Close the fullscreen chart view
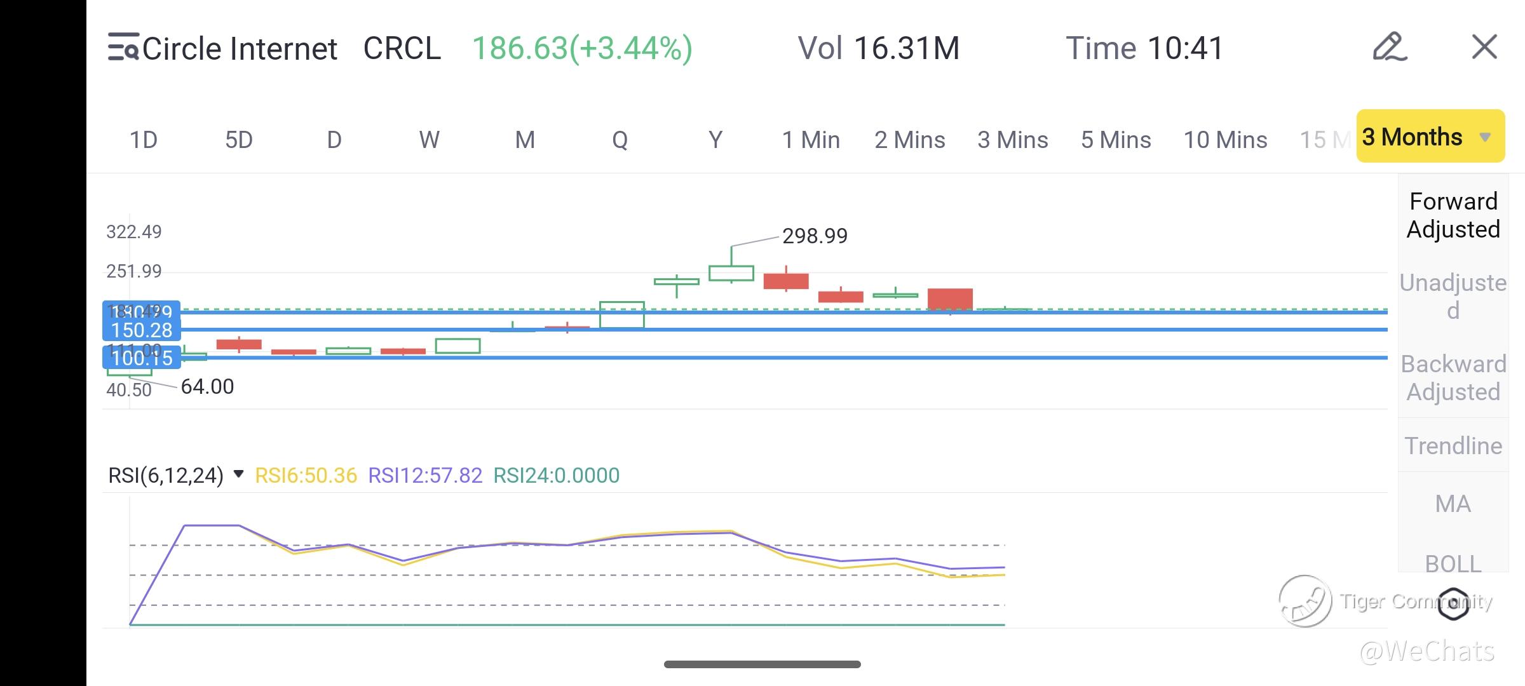 coord(1484,47)
